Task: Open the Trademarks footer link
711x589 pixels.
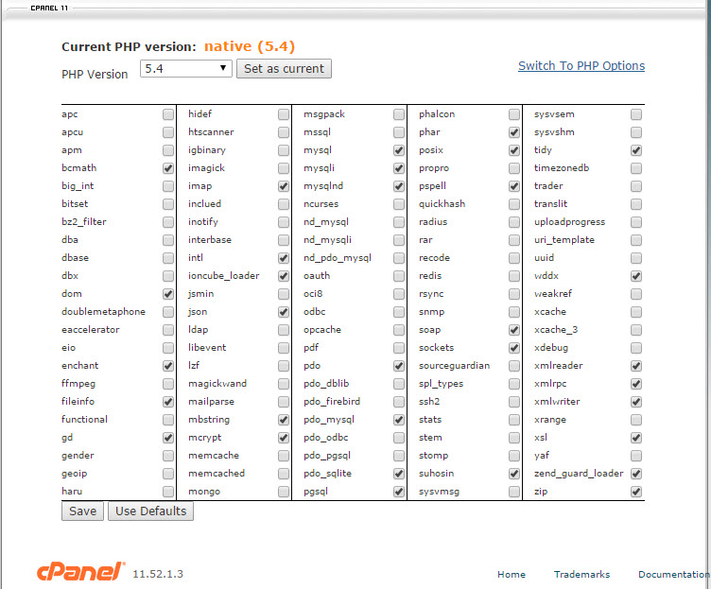Action: [581, 574]
